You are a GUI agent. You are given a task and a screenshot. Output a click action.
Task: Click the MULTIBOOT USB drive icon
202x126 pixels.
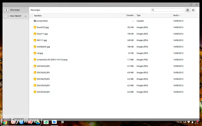(6, 16)
